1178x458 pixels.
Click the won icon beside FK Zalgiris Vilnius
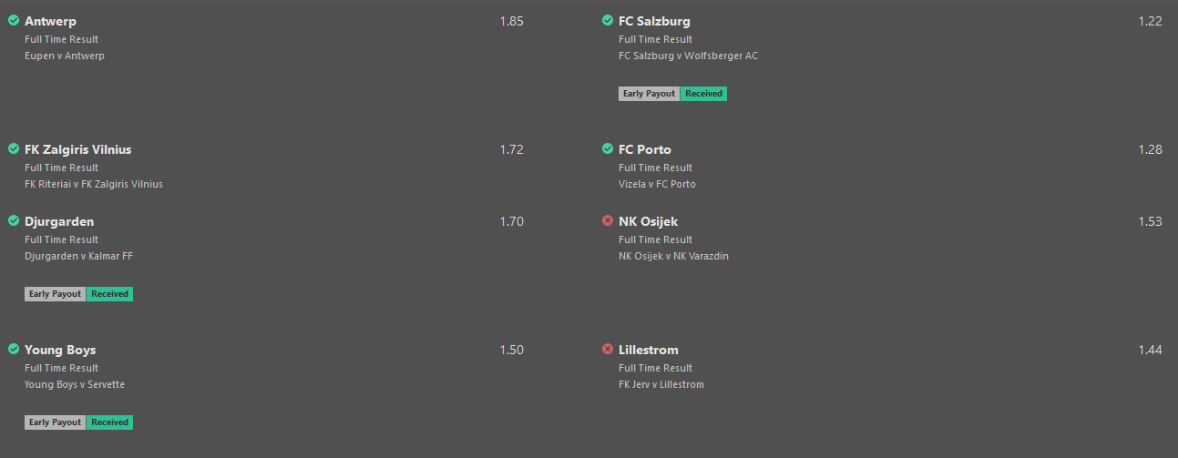click(14, 148)
